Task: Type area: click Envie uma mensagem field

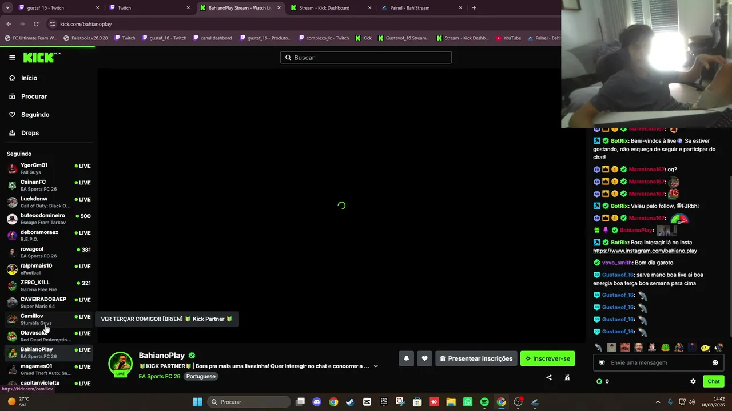Action: (x=658, y=362)
